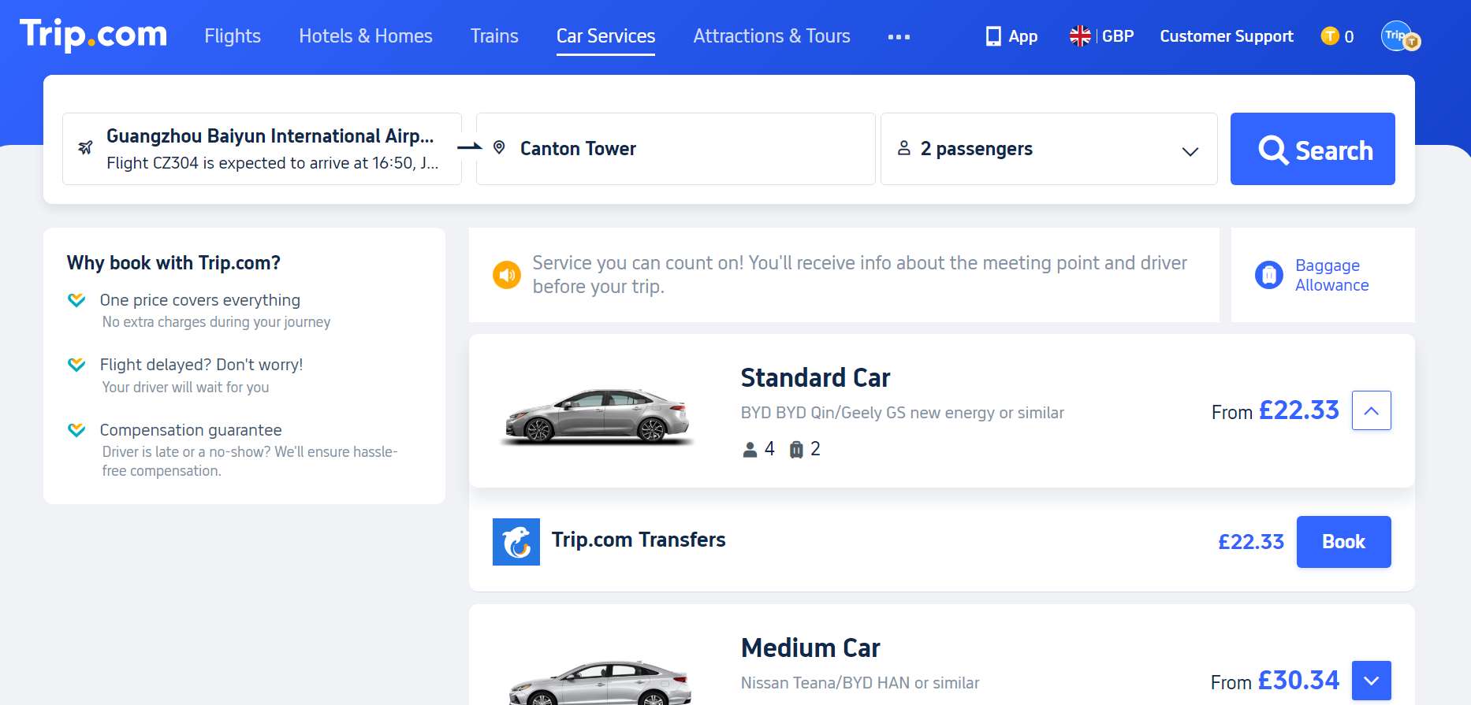Viewport: 1471px width, 705px height.
Task: Click the Search button
Action: point(1313,149)
